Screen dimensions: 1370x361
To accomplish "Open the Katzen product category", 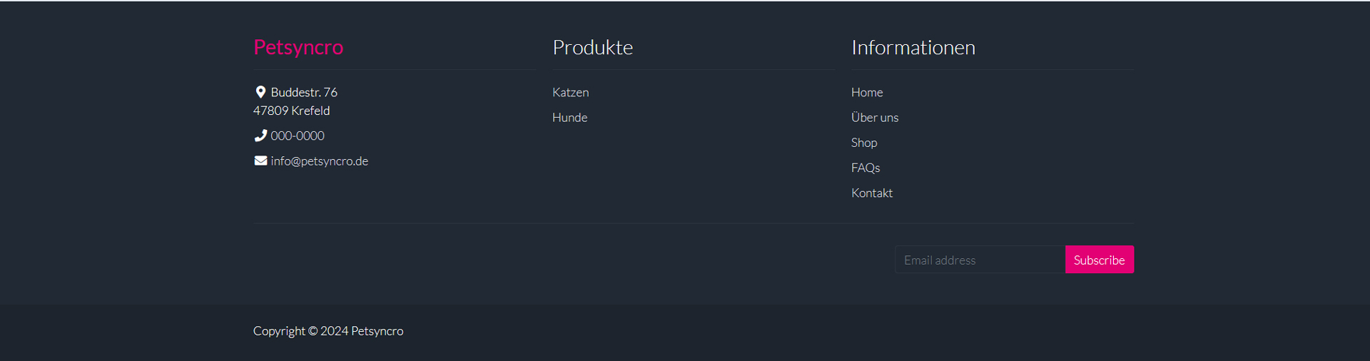I will pyautogui.click(x=570, y=93).
